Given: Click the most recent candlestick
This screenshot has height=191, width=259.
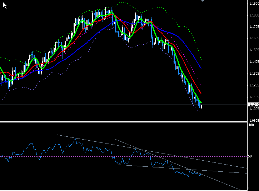Looking at the screenshot, I should coord(201,105).
